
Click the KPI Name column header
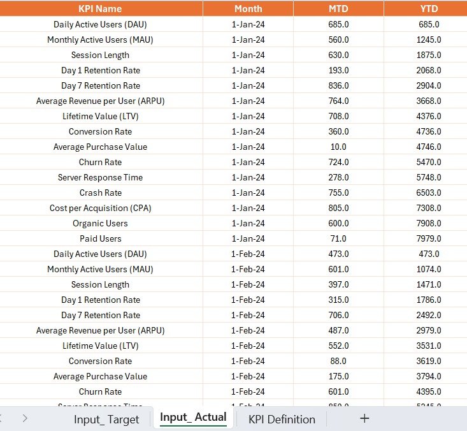[100, 9]
